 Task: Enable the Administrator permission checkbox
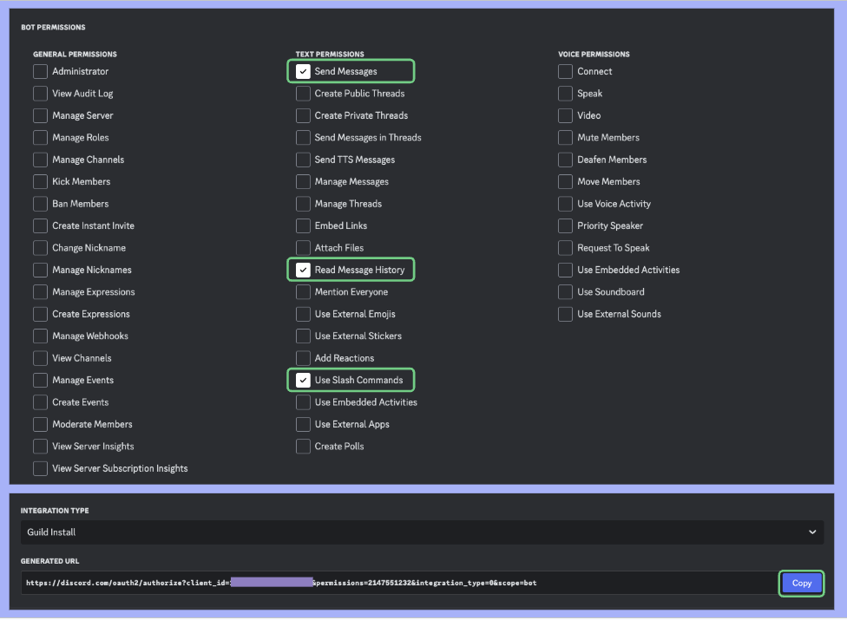(40, 71)
